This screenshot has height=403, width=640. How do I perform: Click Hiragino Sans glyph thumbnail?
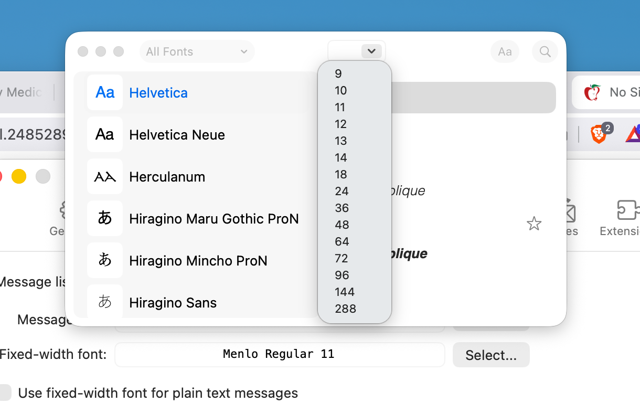(105, 301)
